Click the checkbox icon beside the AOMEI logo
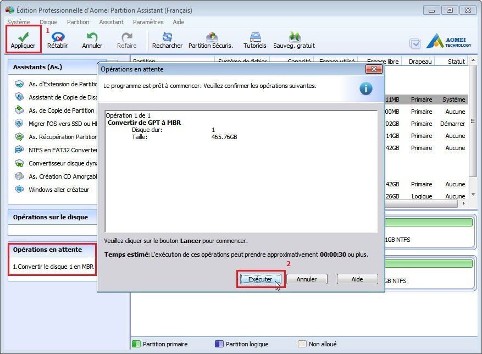The image size is (482, 354). click(x=415, y=43)
